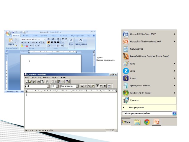The image size is (189, 142).
Task: Start a numbered list in the Word ribbon
Action: tap(53, 39)
